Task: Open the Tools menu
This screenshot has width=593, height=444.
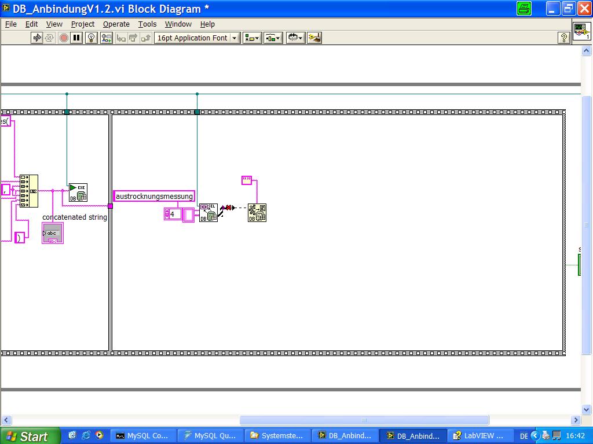Action: point(147,24)
